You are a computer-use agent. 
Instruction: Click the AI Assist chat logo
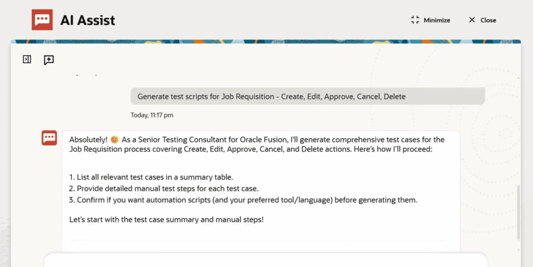pos(42,20)
